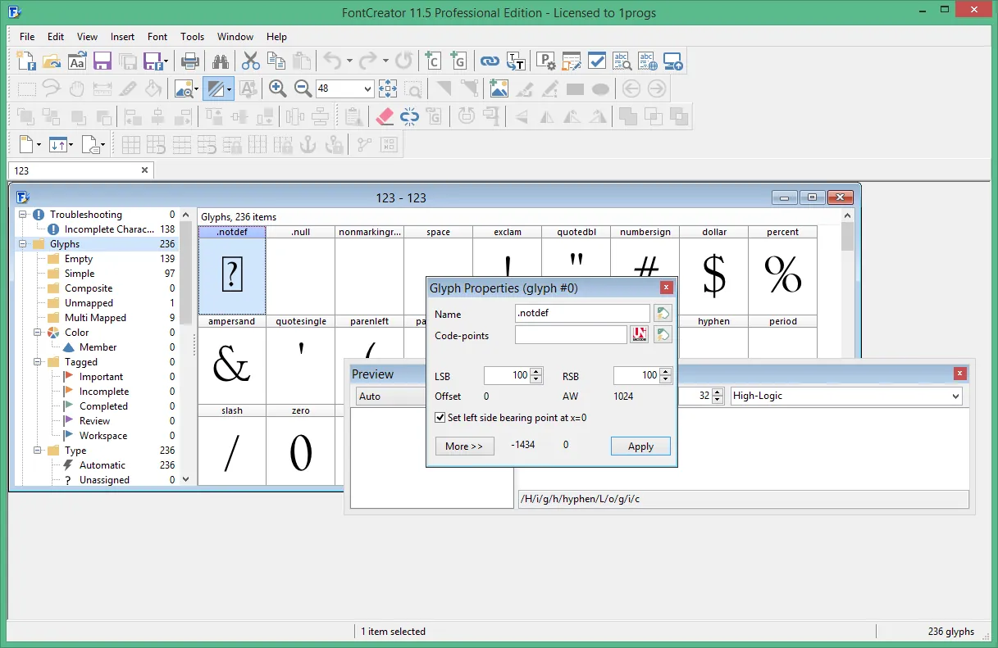Viewport: 998px width, 648px height.
Task: Click the generate name icon beside Name field
Action: pos(663,313)
